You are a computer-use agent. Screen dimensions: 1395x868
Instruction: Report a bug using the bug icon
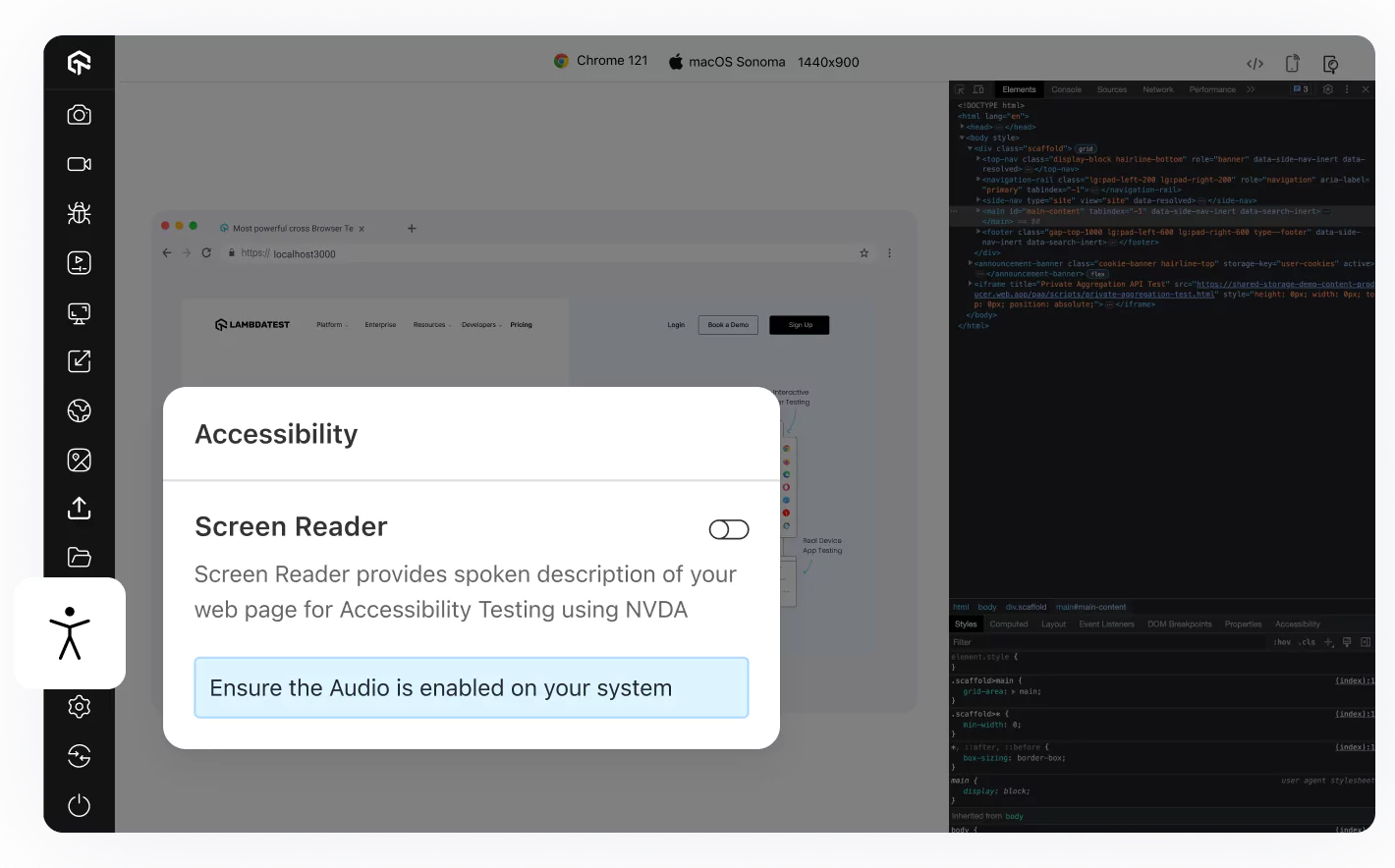[79, 213]
